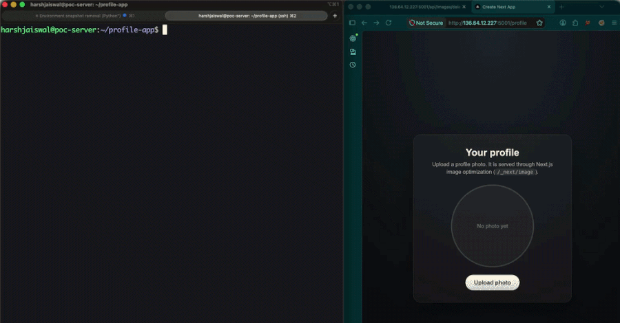The image size is (620, 323).
Task: Click the browser address bar URL
Action: pos(488,23)
